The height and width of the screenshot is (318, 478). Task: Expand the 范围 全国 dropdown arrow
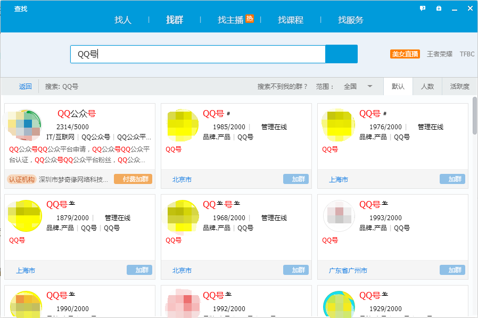[370, 86]
